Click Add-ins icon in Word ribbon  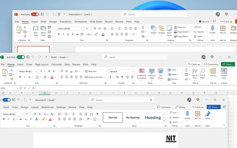[x=197, y=114]
